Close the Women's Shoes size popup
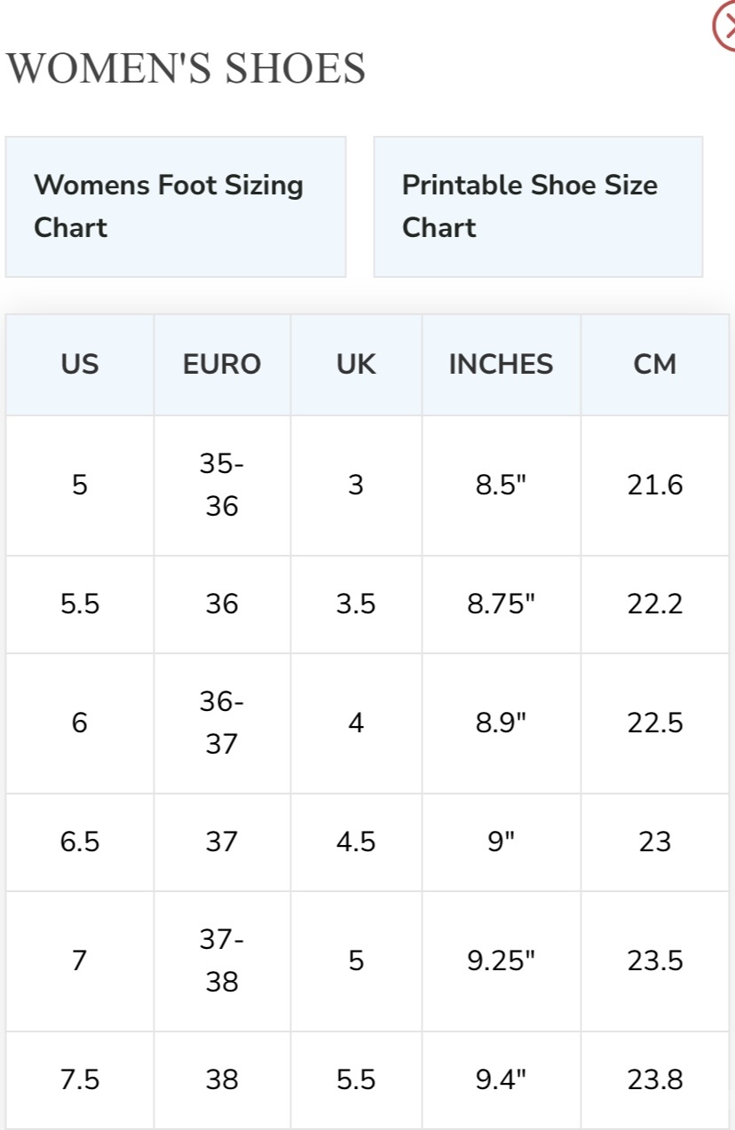Image resolution: width=735 pixels, height=1130 pixels. pyautogui.click(x=725, y=28)
